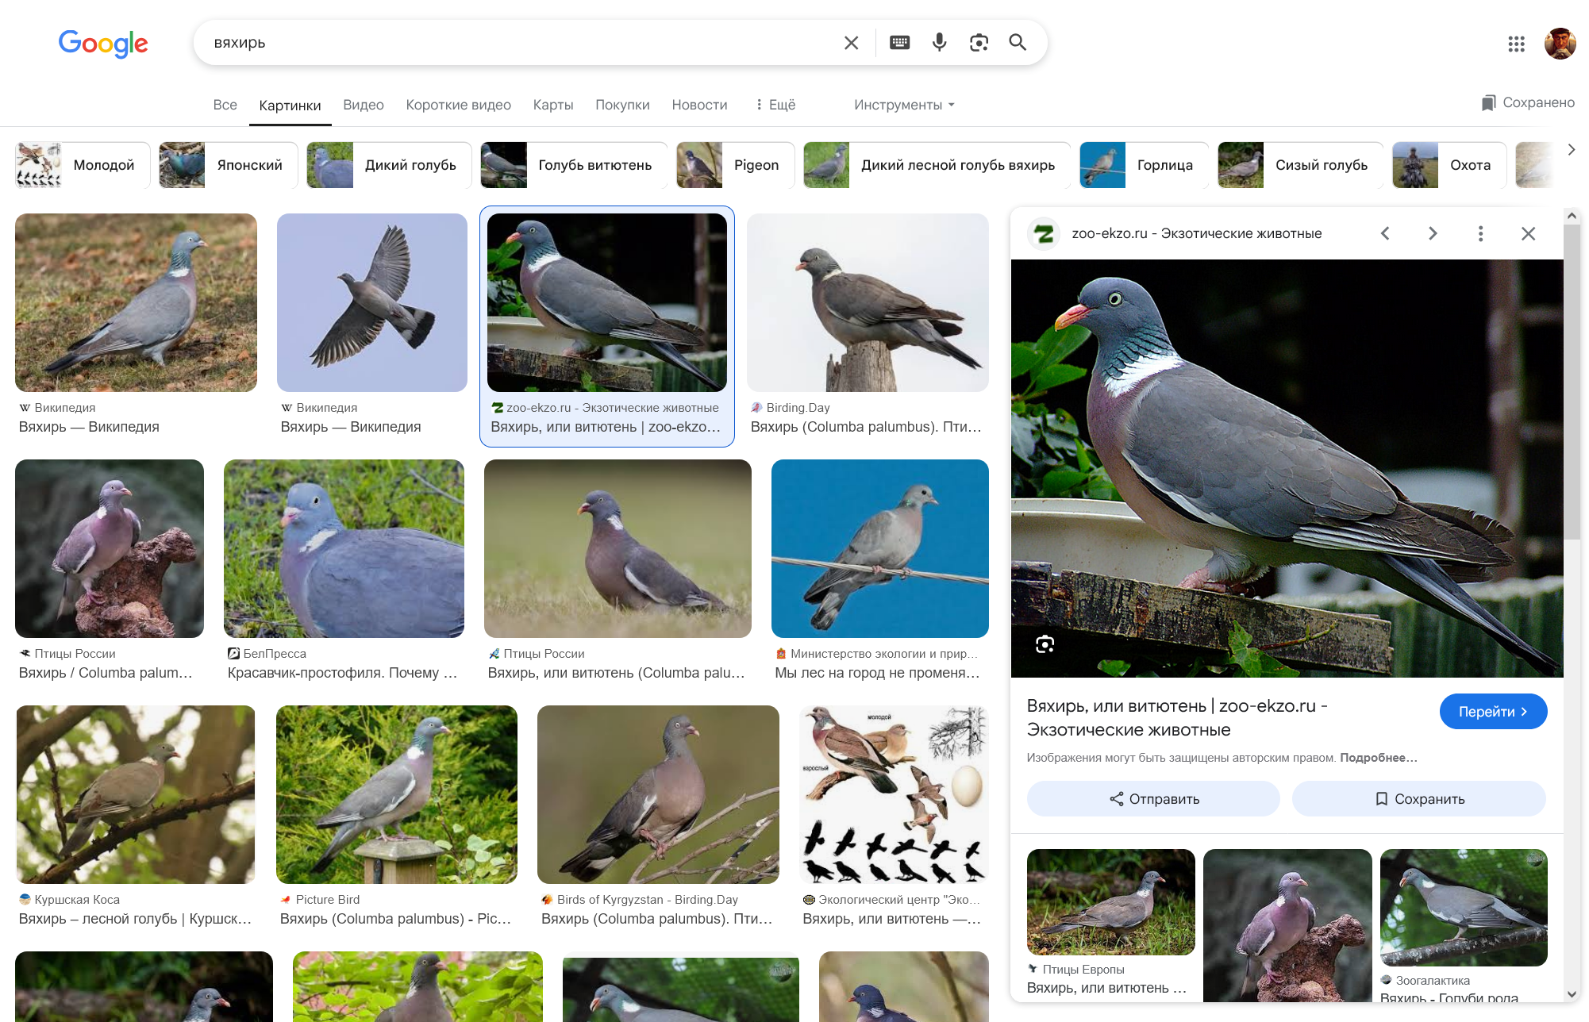Expand the Инструменты dropdown
This screenshot has width=1589, height=1022.
(x=904, y=105)
